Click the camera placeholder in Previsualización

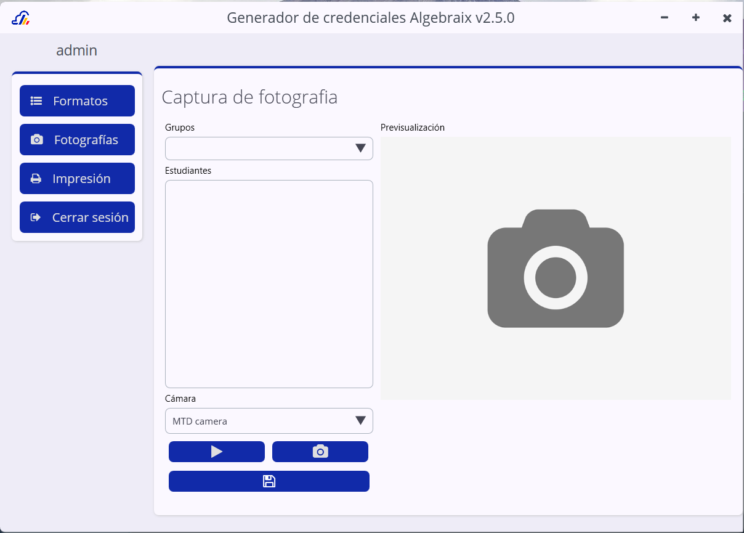[x=556, y=269]
